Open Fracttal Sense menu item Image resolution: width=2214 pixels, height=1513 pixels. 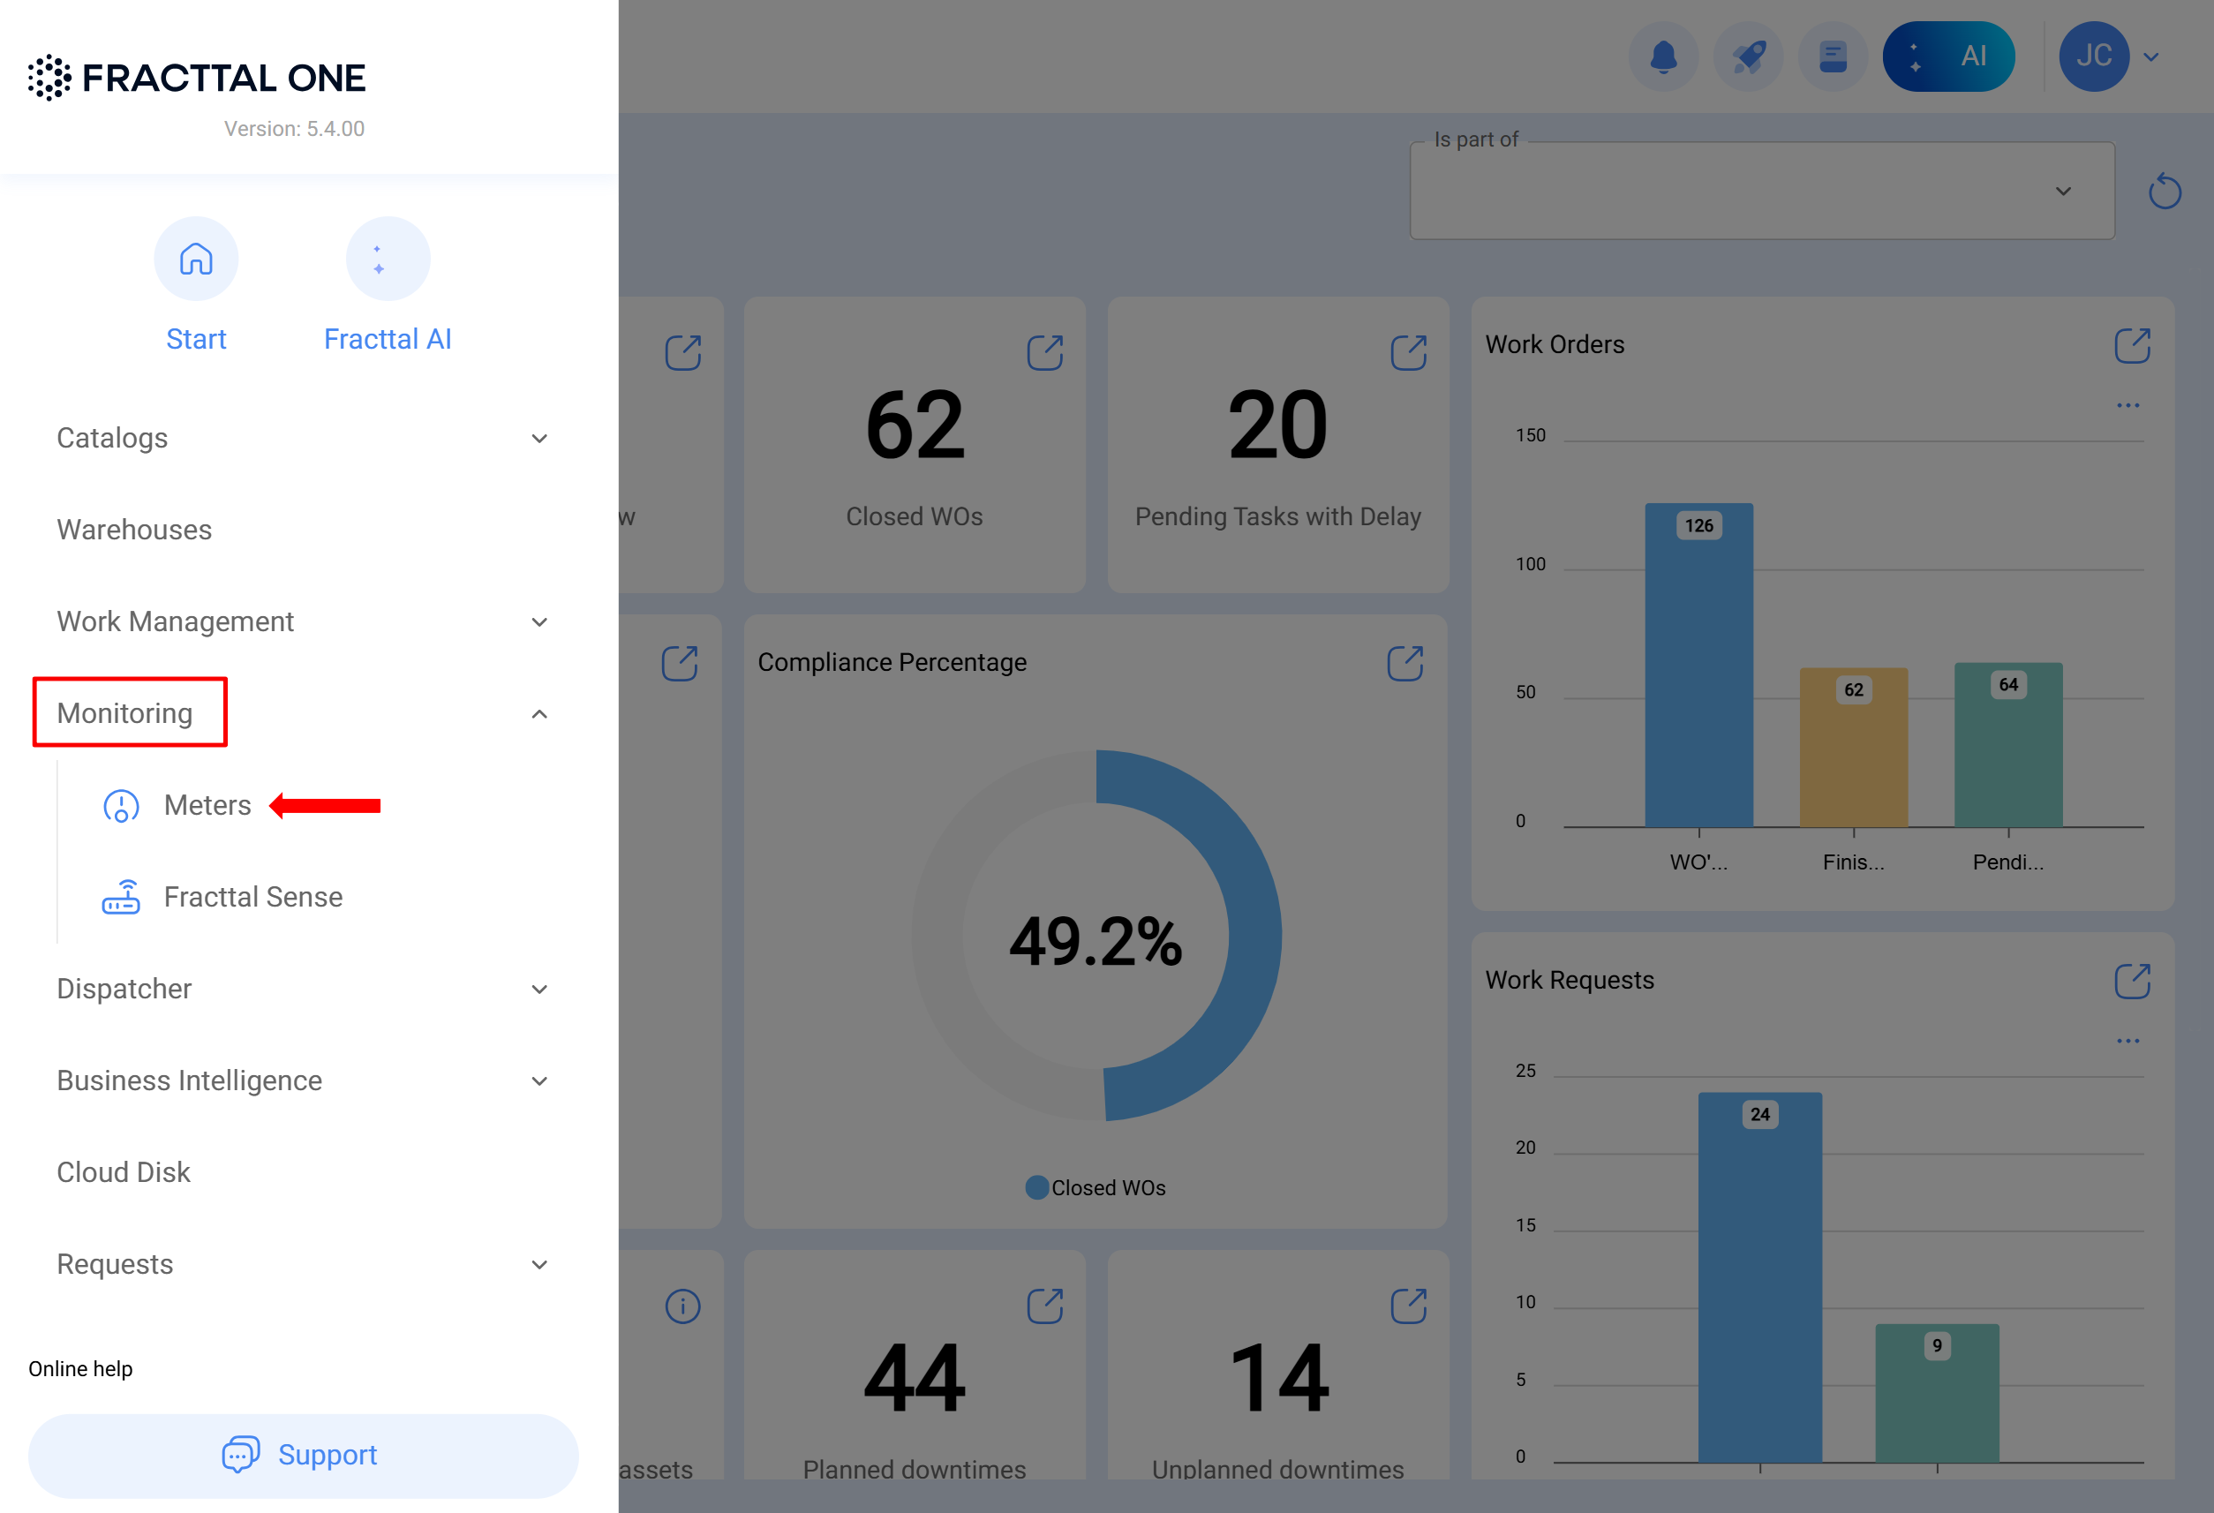[252, 897]
